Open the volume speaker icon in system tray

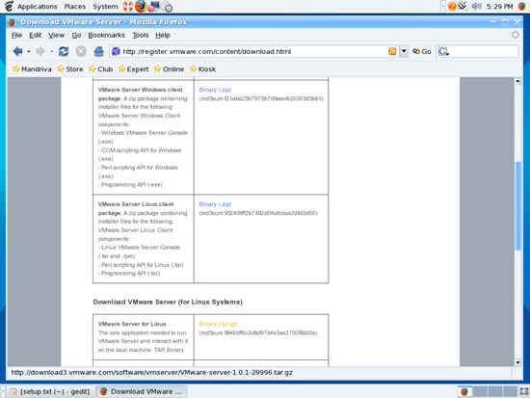pyautogui.click(x=476, y=6)
